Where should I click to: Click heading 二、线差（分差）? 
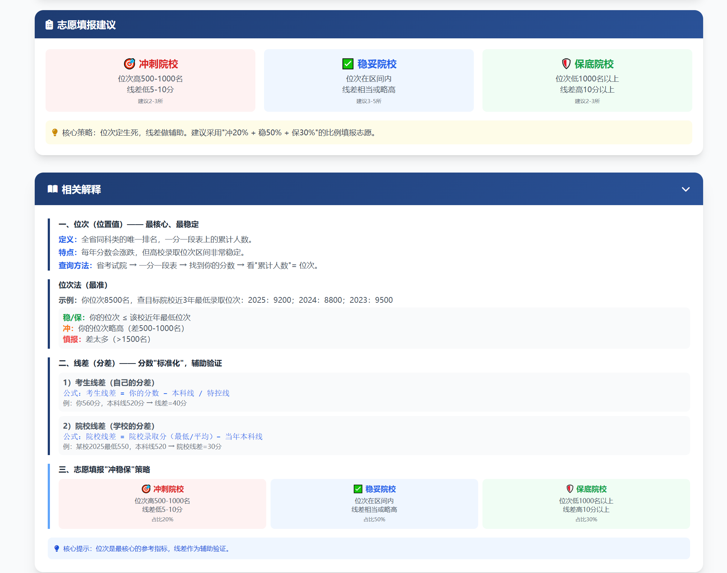(x=140, y=363)
